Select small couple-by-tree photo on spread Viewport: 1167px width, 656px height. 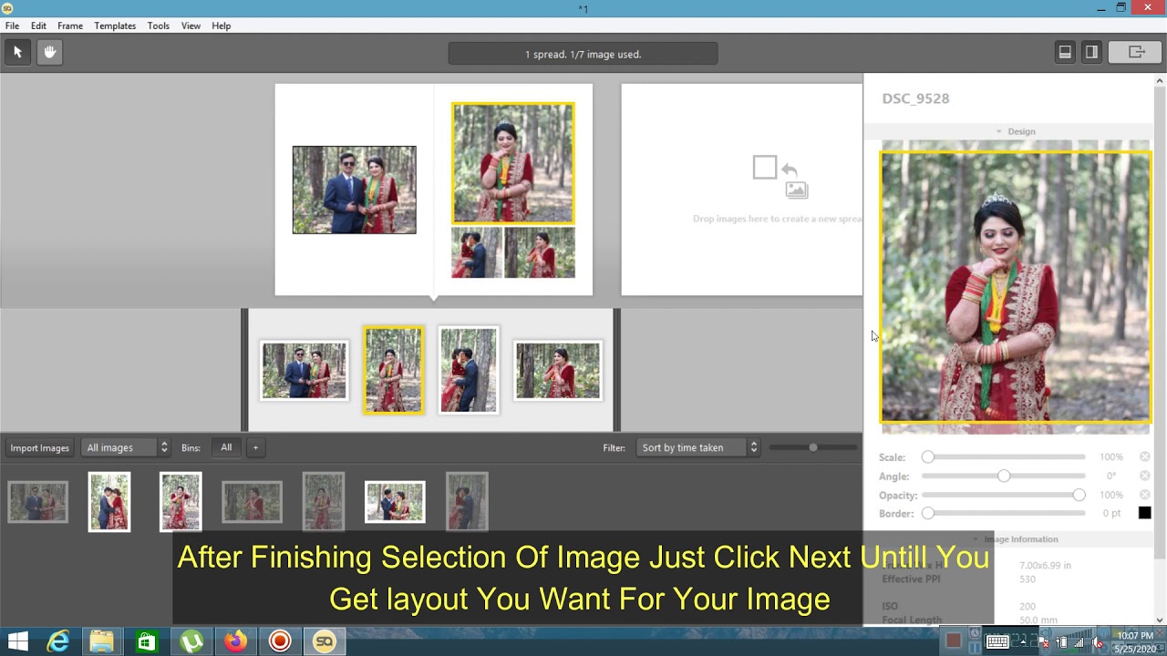point(477,252)
